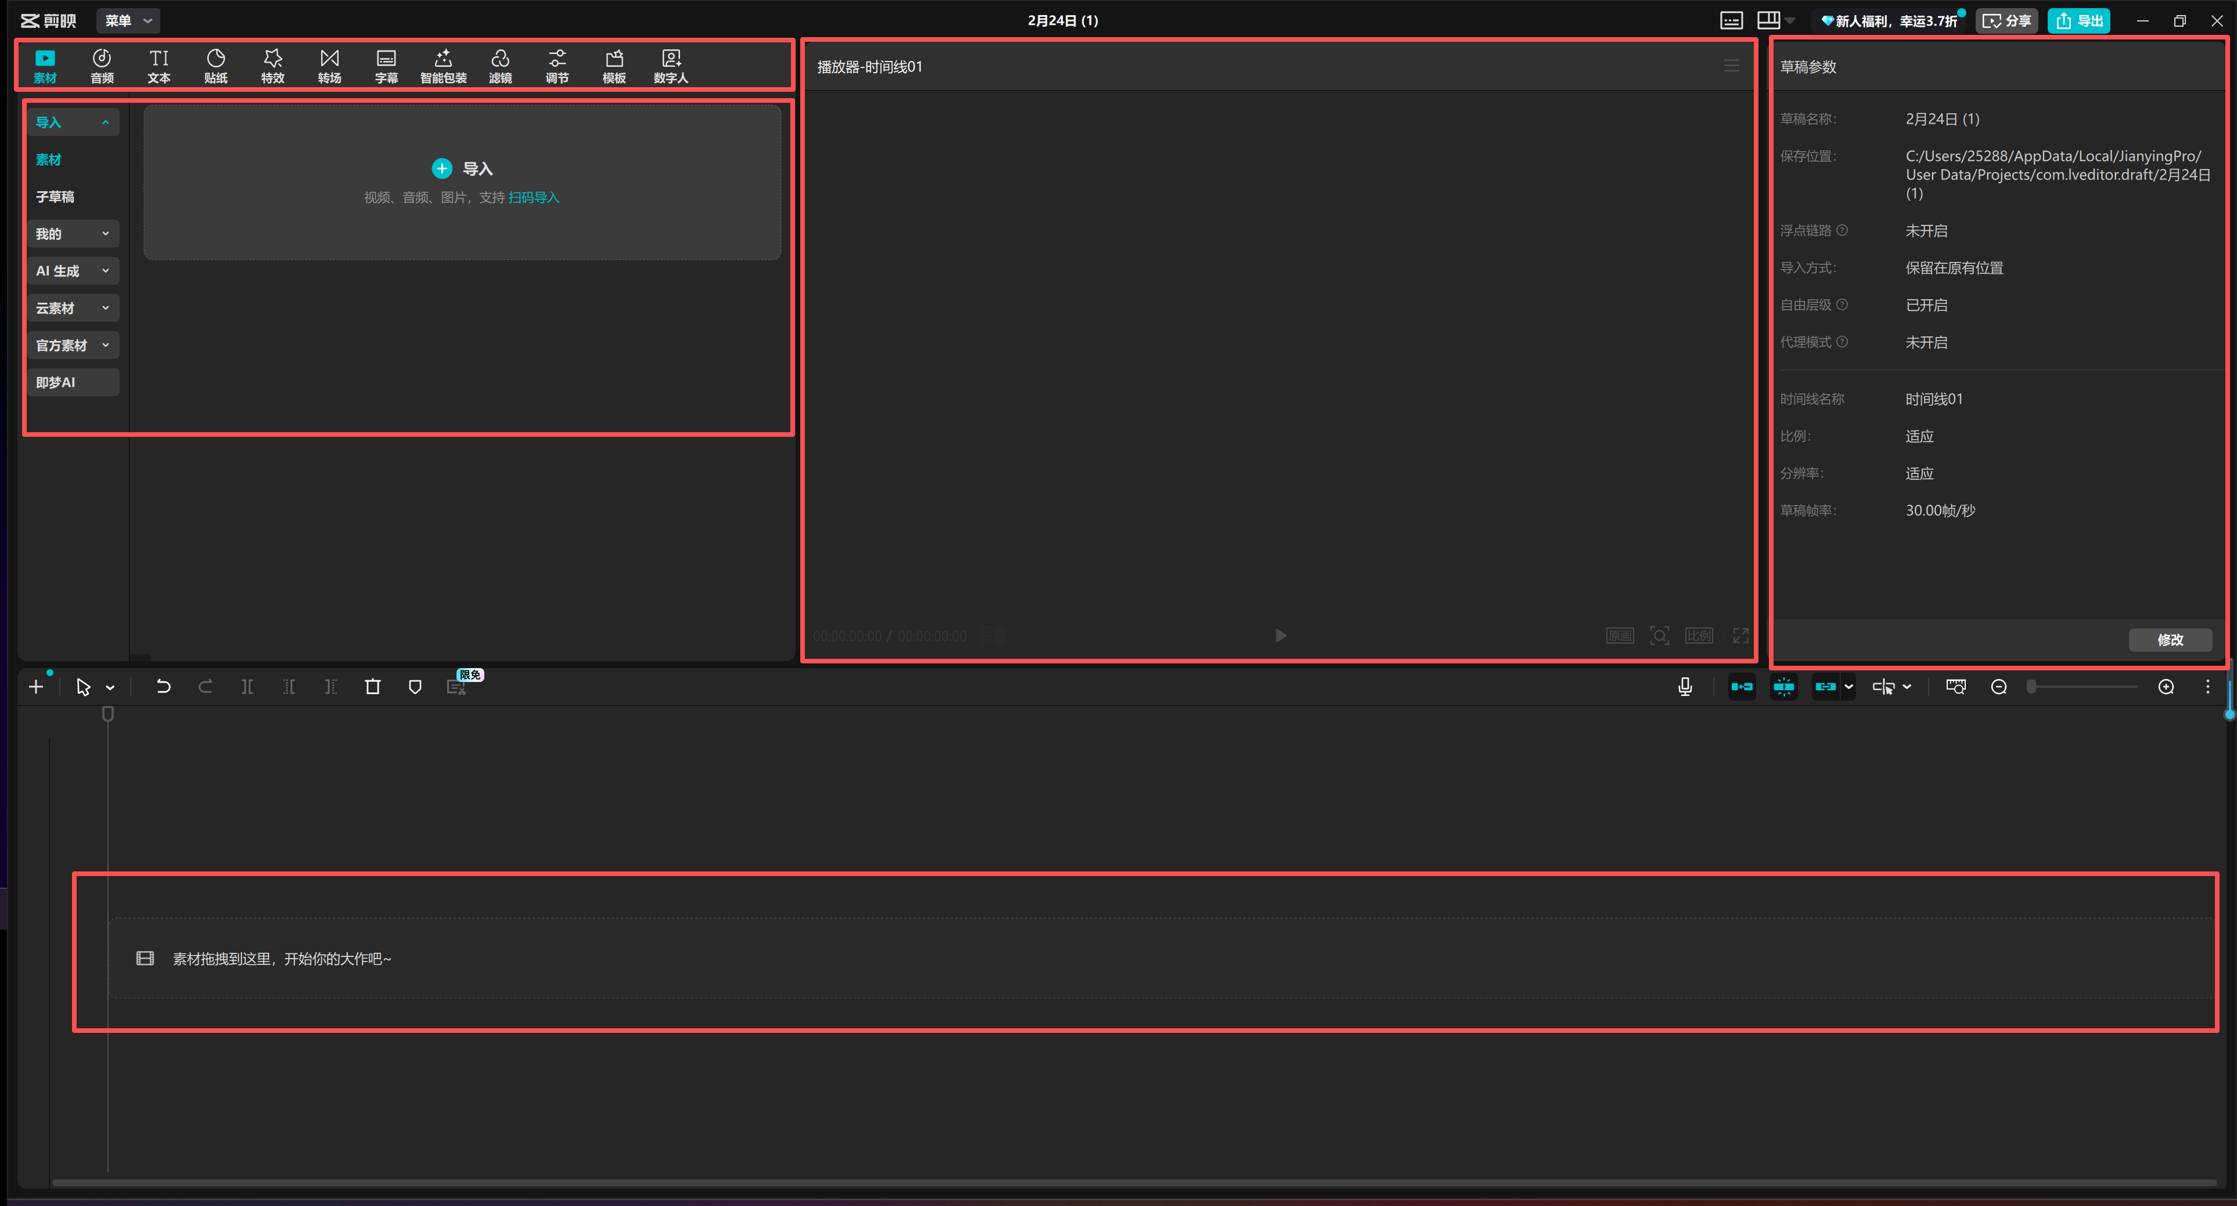This screenshot has height=1206, width=2237.
Task: Open the 滤镜 (filters) panel
Action: 500,65
